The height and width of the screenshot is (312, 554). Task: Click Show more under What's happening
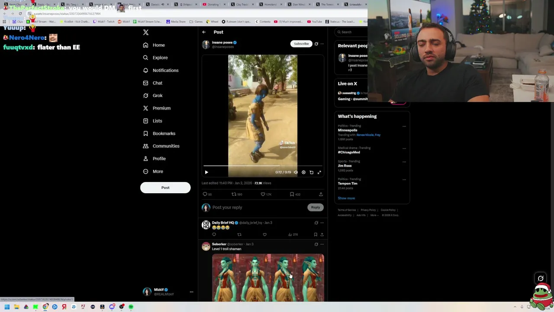coord(346,198)
